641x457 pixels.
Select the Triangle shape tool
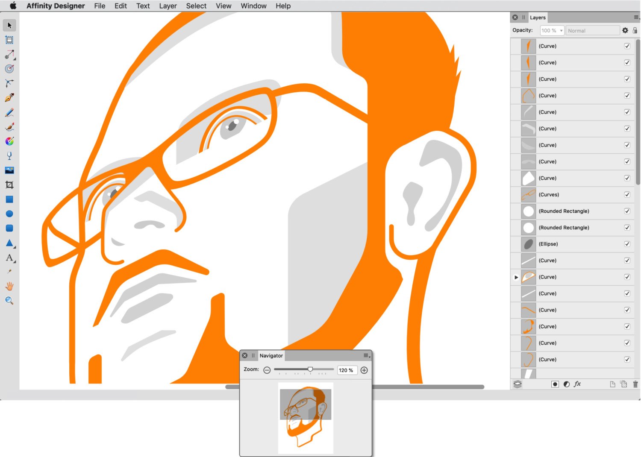[x=10, y=243]
